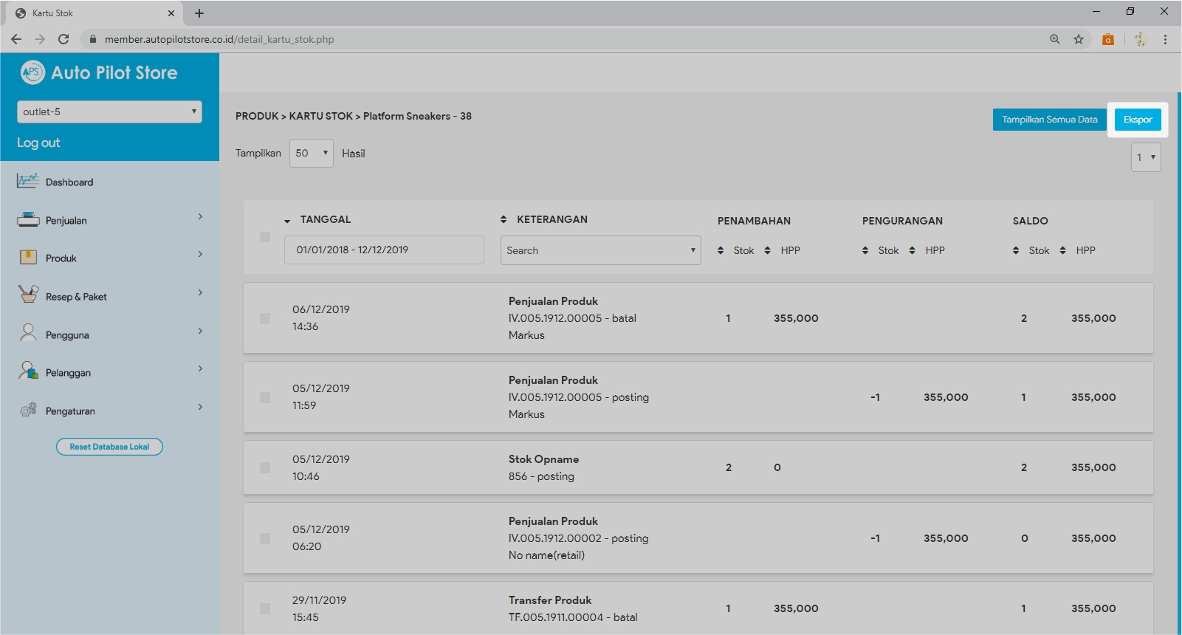Bookmark this page with star icon
Image resolution: width=1182 pixels, height=635 pixels.
tap(1079, 39)
